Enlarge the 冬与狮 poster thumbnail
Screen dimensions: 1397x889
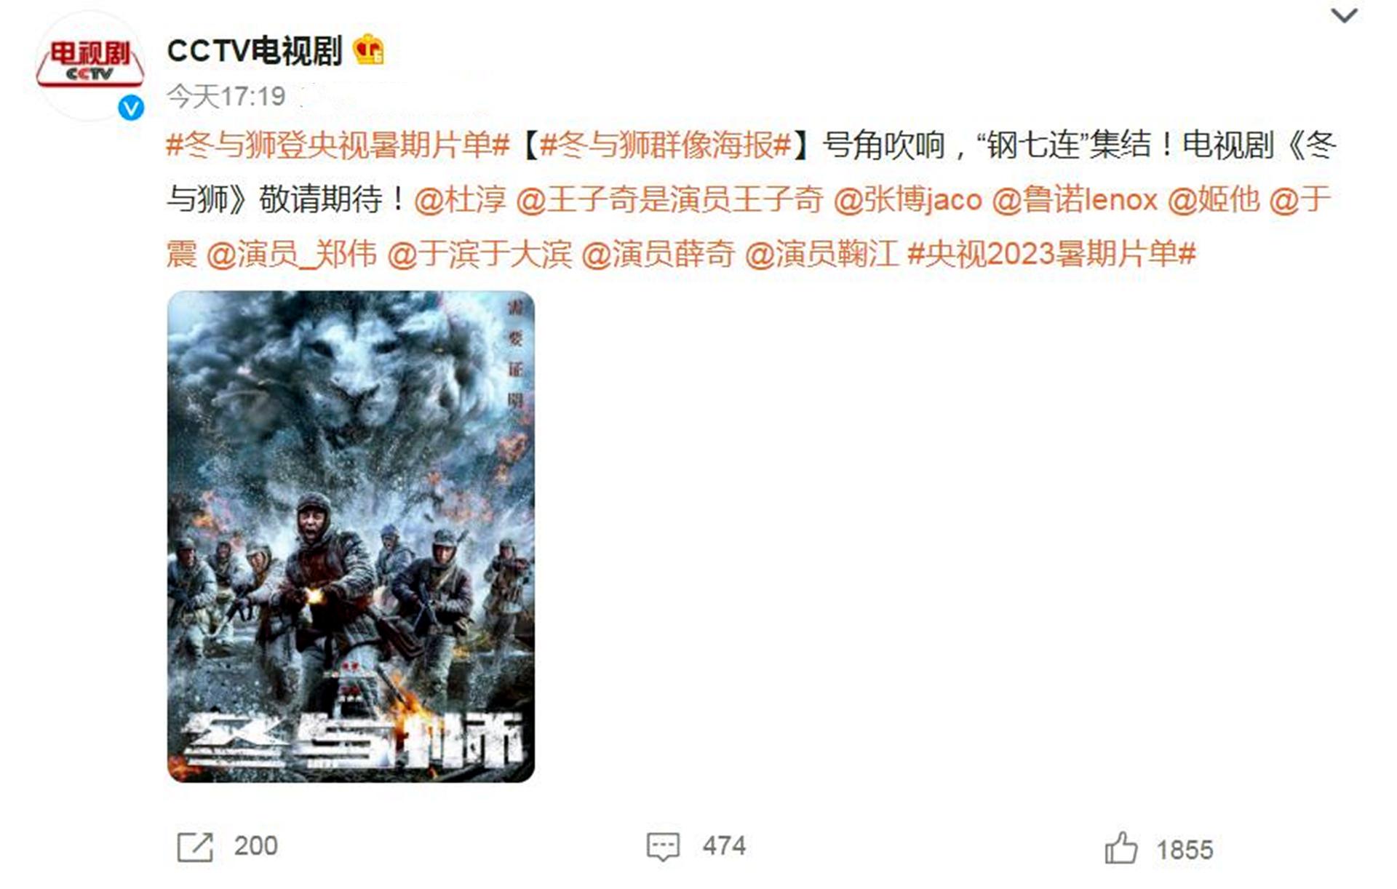coord(351,537)
